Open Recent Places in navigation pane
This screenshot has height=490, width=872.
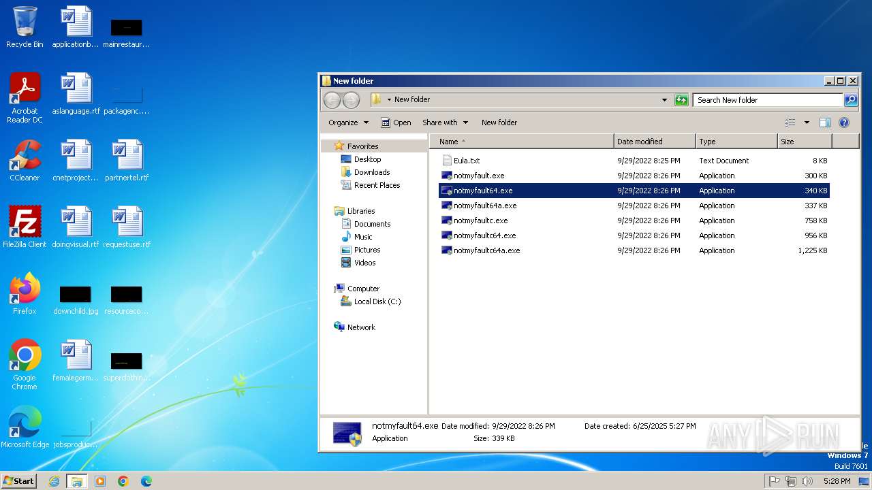click(x=377, y=185)
